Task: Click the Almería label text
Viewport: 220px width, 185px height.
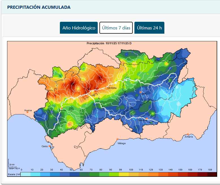Action: click(x=189, y=137)
